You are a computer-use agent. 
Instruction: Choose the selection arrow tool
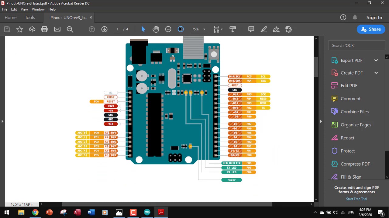pyautogui.click(x=143, y=29)
